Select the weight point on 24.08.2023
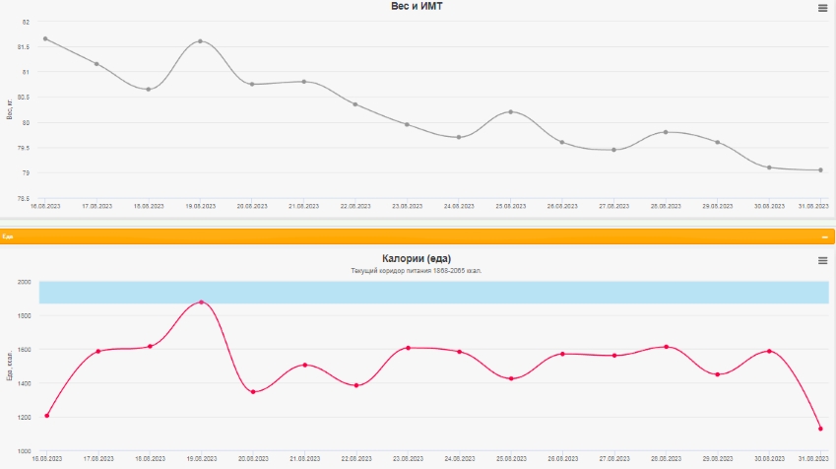 (x=459, y=137)
